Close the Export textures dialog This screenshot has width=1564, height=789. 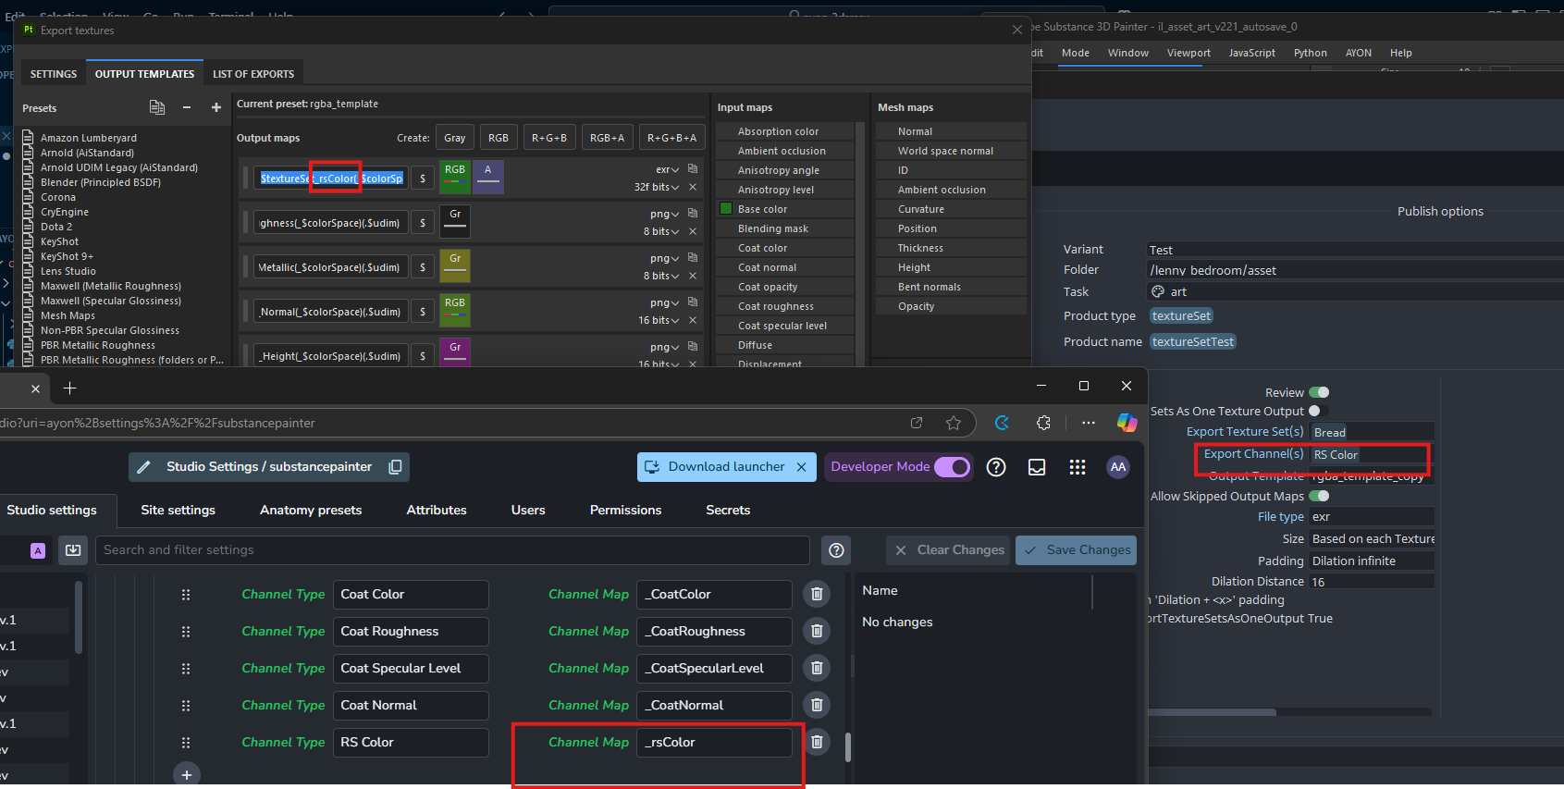pos(1017,30)
